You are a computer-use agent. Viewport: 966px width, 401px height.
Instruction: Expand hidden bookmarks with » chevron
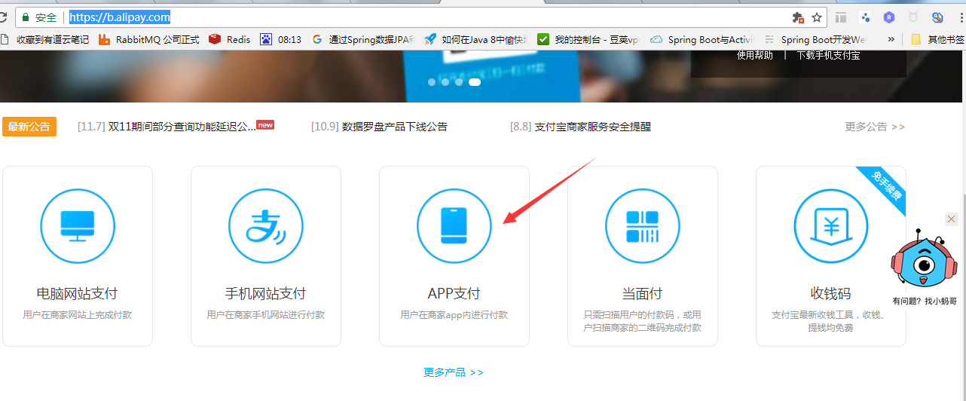pyautogui.click(x=891, y=39)
